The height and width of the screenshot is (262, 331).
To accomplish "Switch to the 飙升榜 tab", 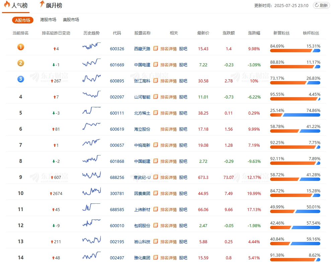I will 51,5.
